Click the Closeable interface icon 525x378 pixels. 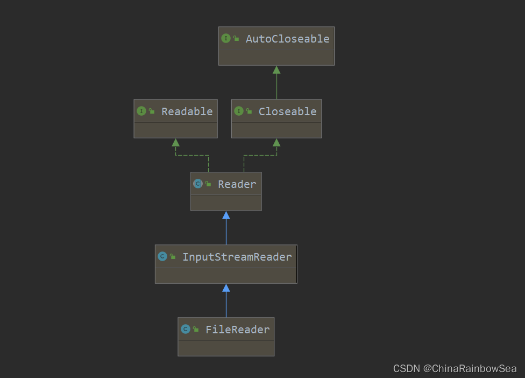239,111
